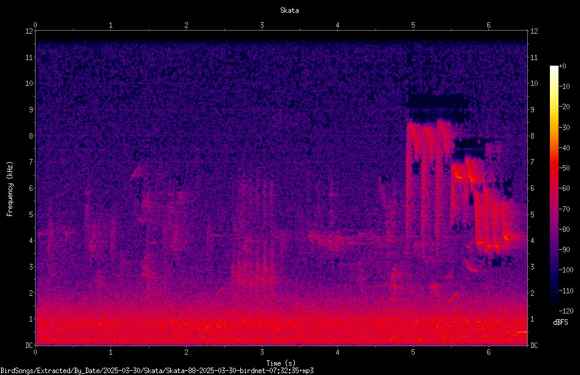This screenshot has width=580, height=375.
Task: Click the dBFS color scale bar
Action: (x=554, y=188)
